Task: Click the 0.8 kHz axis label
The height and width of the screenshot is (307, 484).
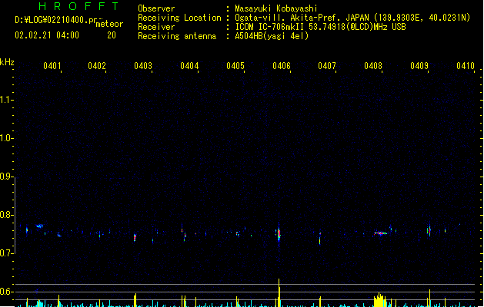Action: (6, 215)
